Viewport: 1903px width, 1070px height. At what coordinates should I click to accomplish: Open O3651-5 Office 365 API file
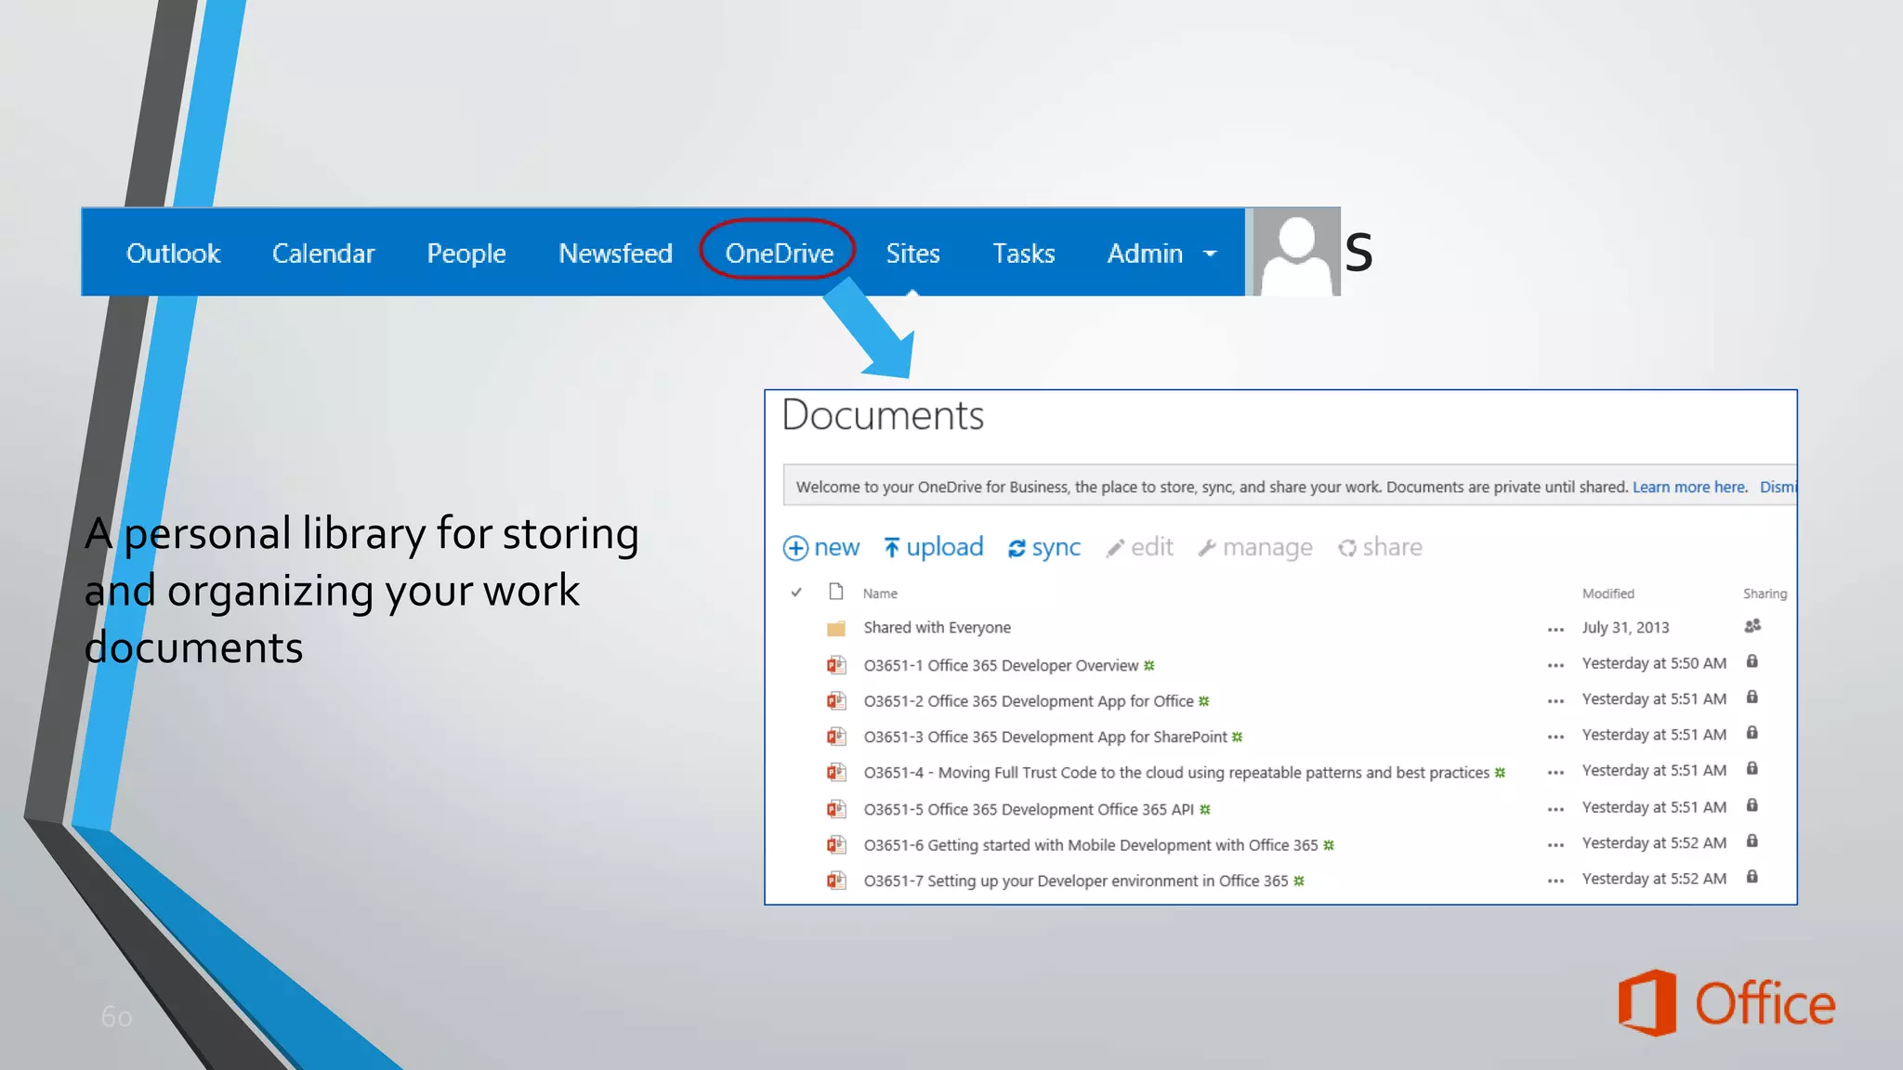click(x=1029, y=810)
